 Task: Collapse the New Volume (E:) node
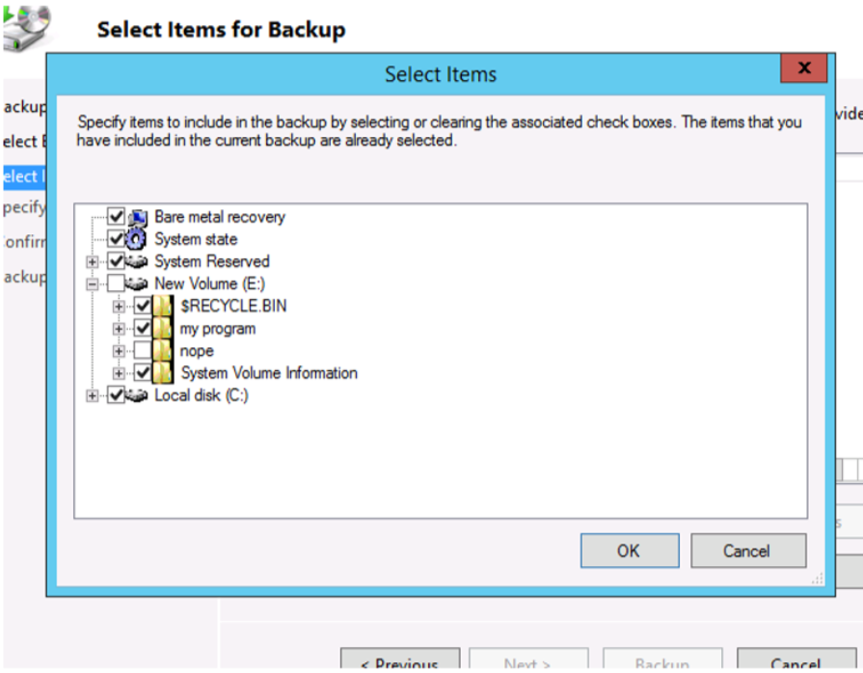coord(93,283)
